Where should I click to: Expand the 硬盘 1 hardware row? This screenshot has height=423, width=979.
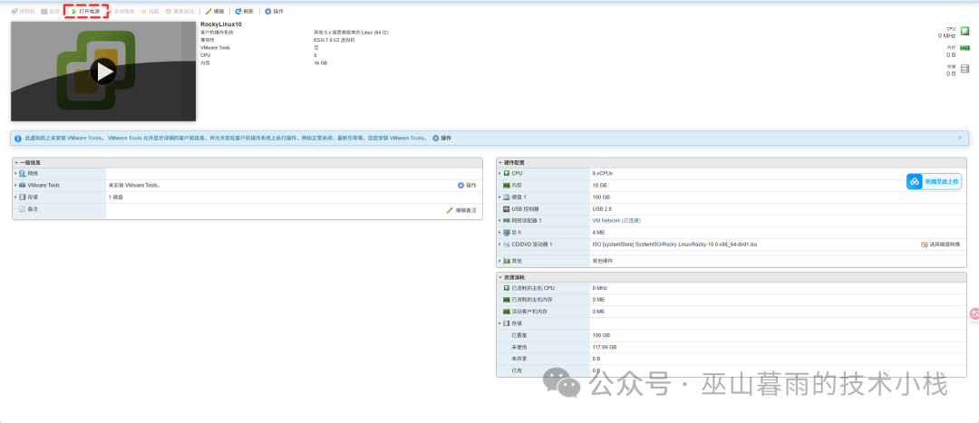[x=499, y=197]
